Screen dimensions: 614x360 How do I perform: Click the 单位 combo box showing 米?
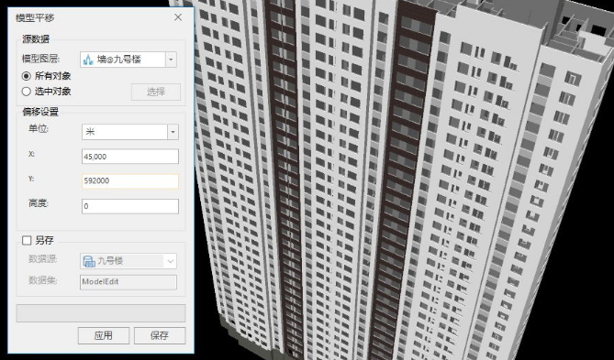[130, 132]
